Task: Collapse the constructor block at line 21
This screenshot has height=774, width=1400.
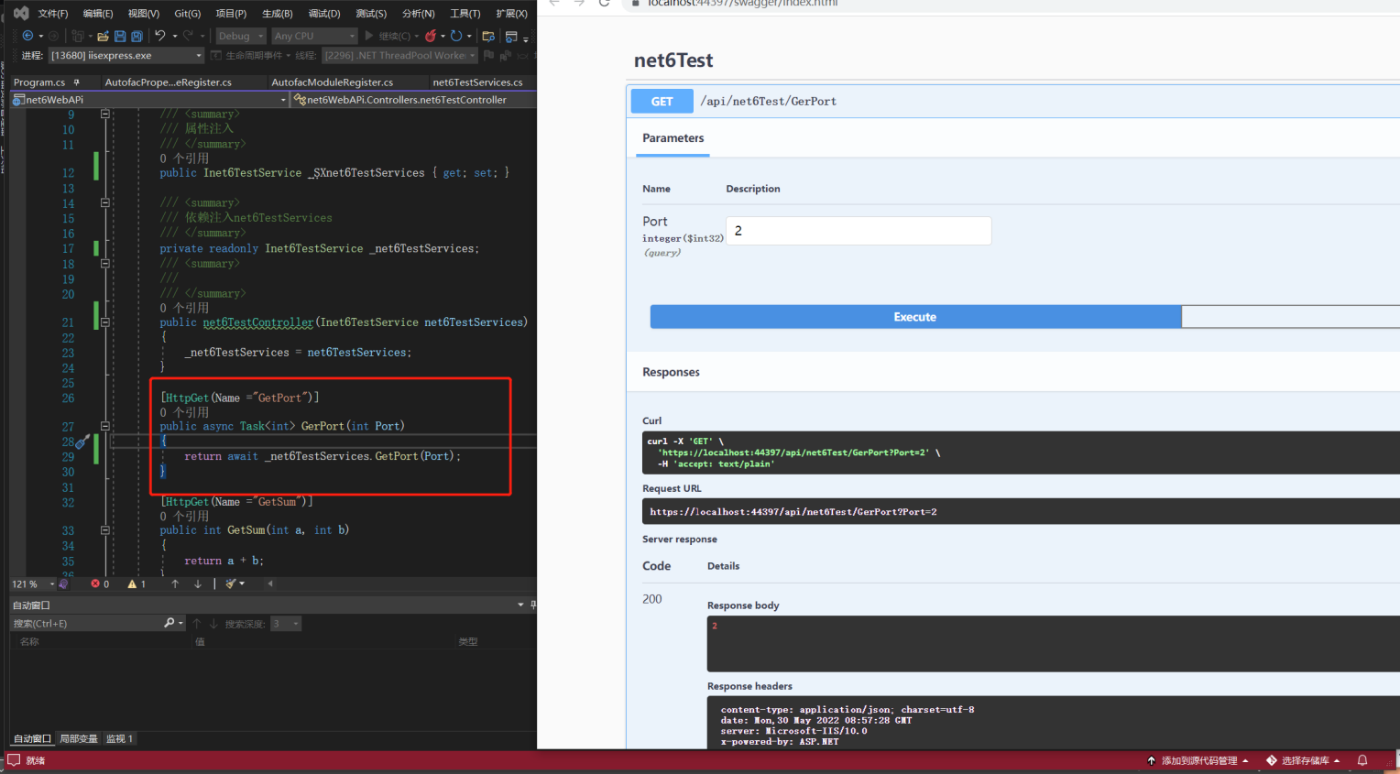Action: [105, 322]
